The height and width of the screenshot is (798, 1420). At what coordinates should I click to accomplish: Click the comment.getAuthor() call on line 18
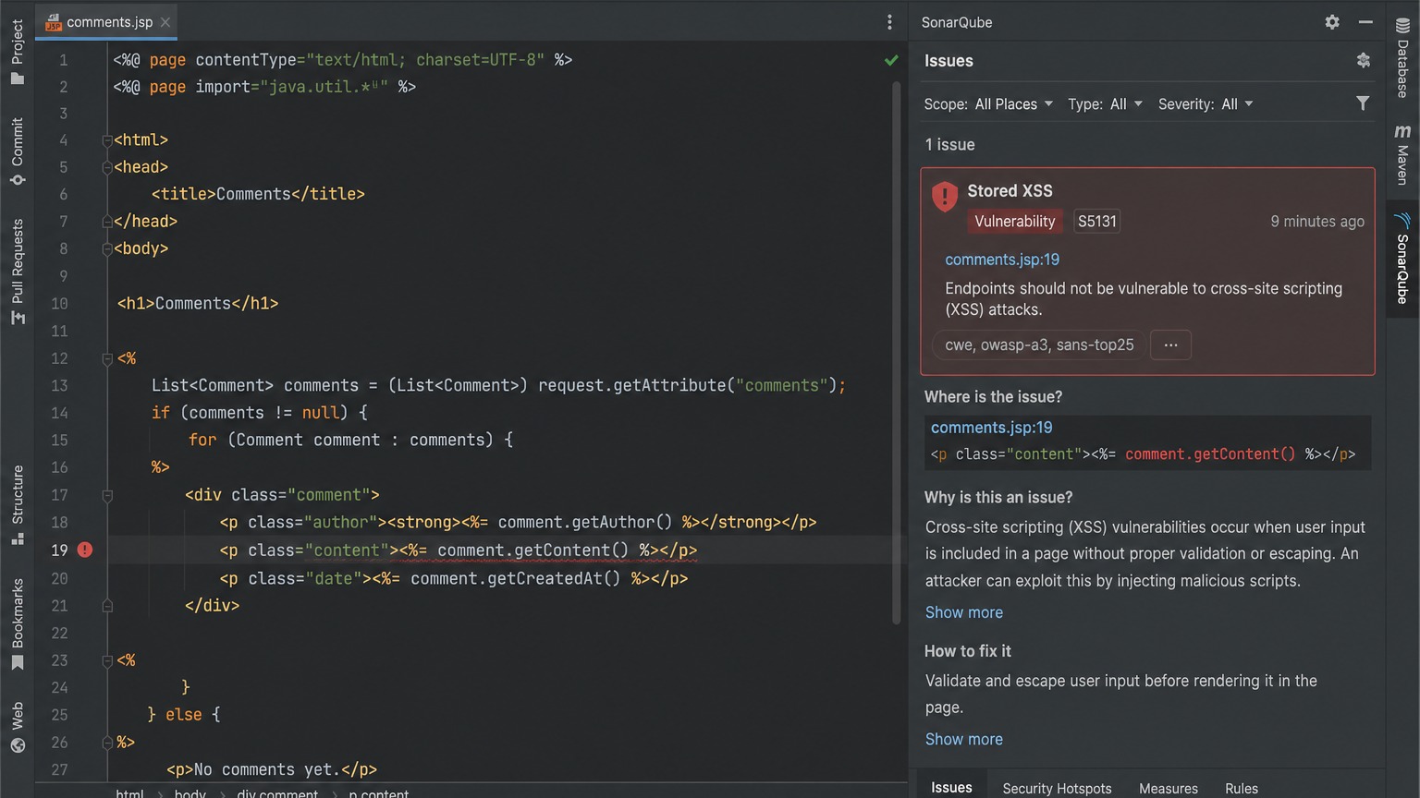(x=584, y=523)
